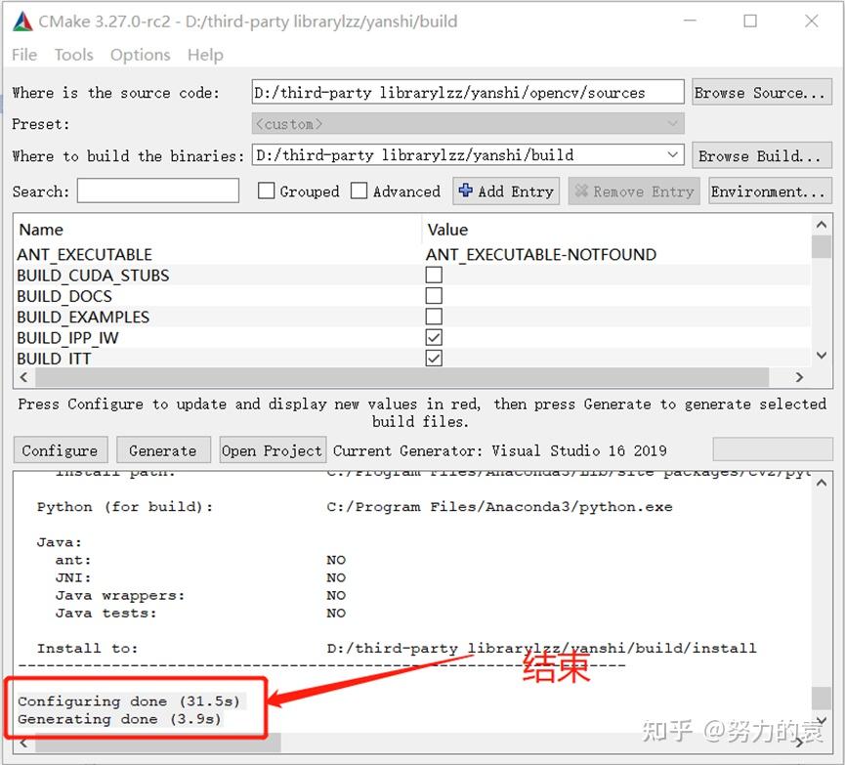845x765 pixels.
Task: Click the CMake logo in the title bar
Action: click(21, 21)
